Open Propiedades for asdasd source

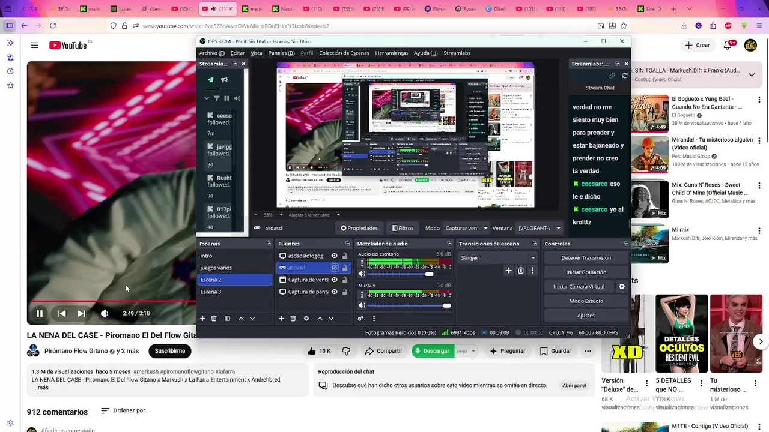tap(359, 228)
